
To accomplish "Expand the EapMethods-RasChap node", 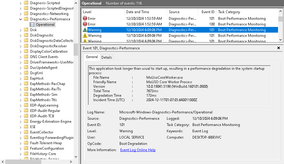I will click(20, 84).
